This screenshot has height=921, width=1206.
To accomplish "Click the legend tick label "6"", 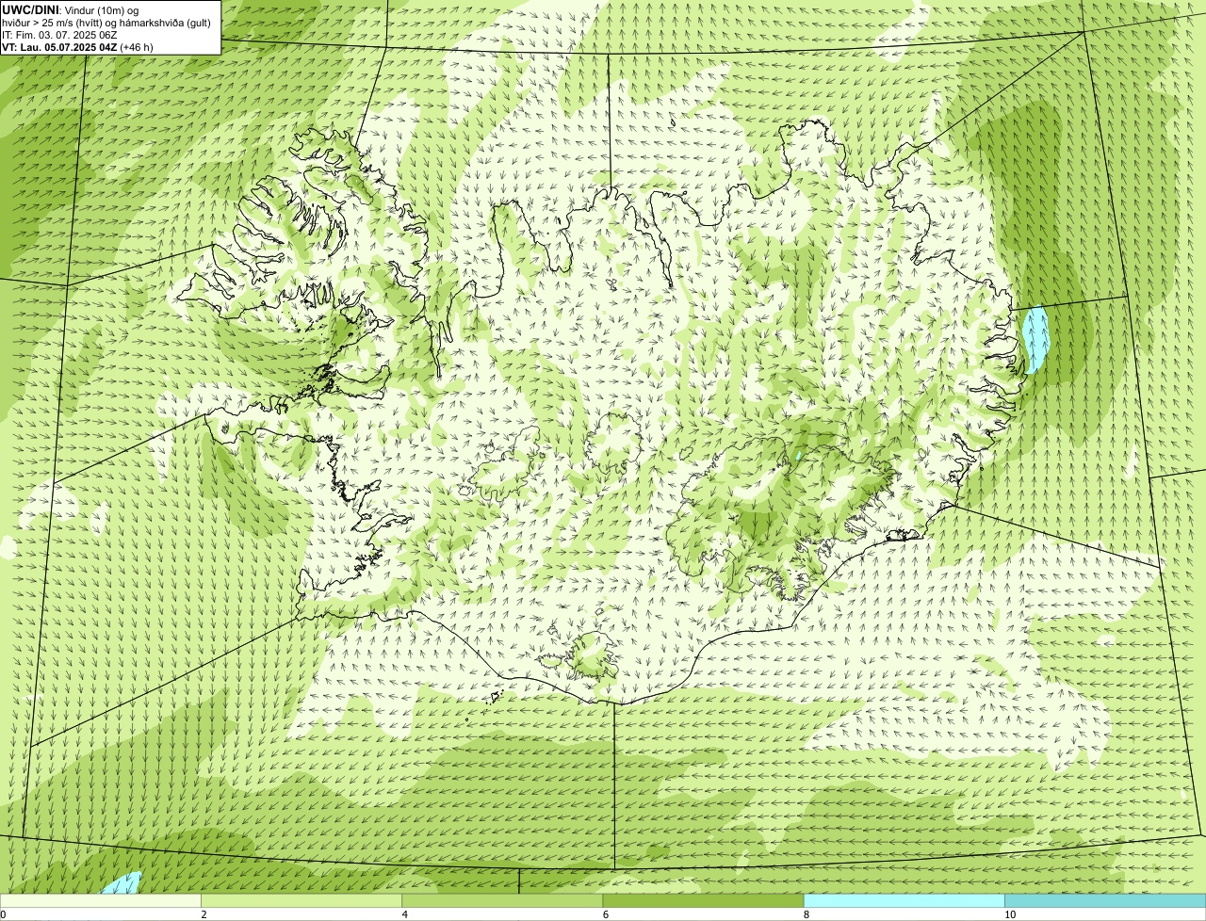I will [x=606, y=914].
